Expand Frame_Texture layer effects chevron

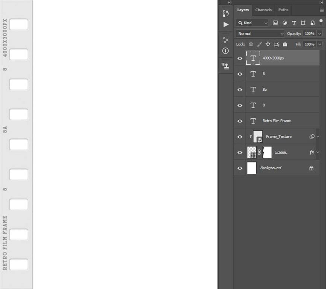pos(318,137)
